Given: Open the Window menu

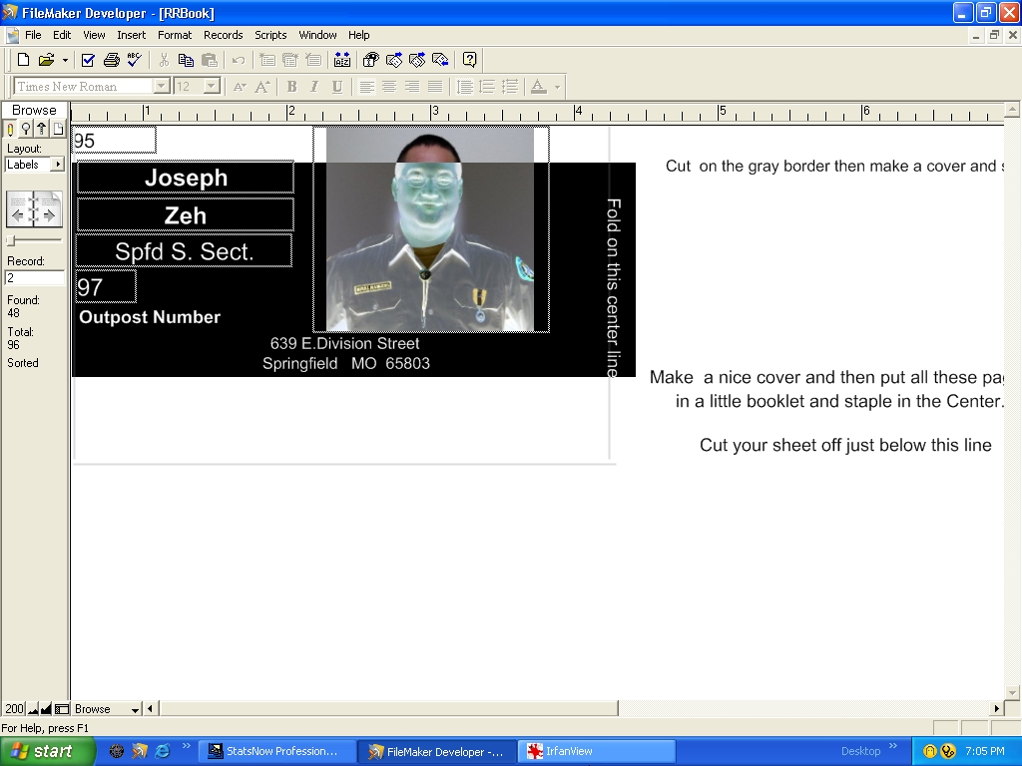Looking at the screenshot, I should click(317, 35).
